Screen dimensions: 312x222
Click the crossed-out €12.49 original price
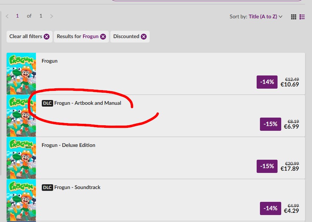(292, 79)
